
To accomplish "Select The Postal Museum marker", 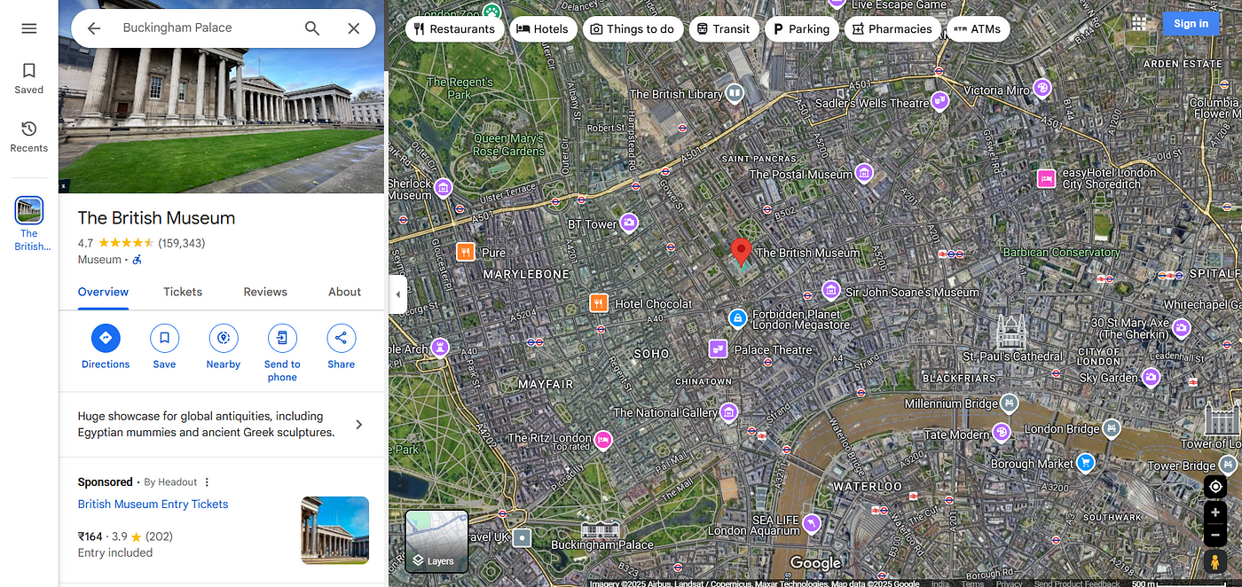I will (864, 173).
